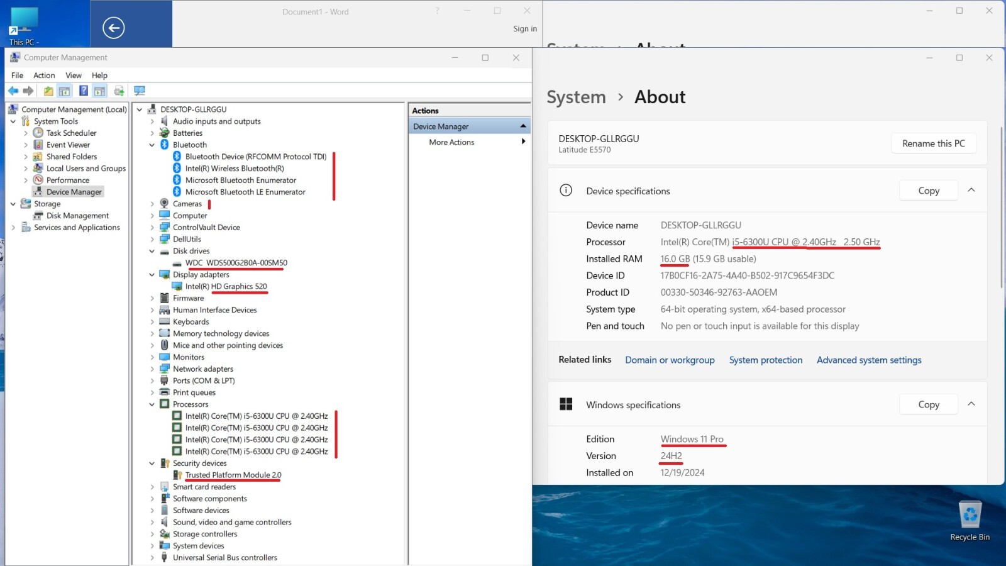Click the This PC desktop icon
Screen dimensions: 1006x566
[24, 25]
